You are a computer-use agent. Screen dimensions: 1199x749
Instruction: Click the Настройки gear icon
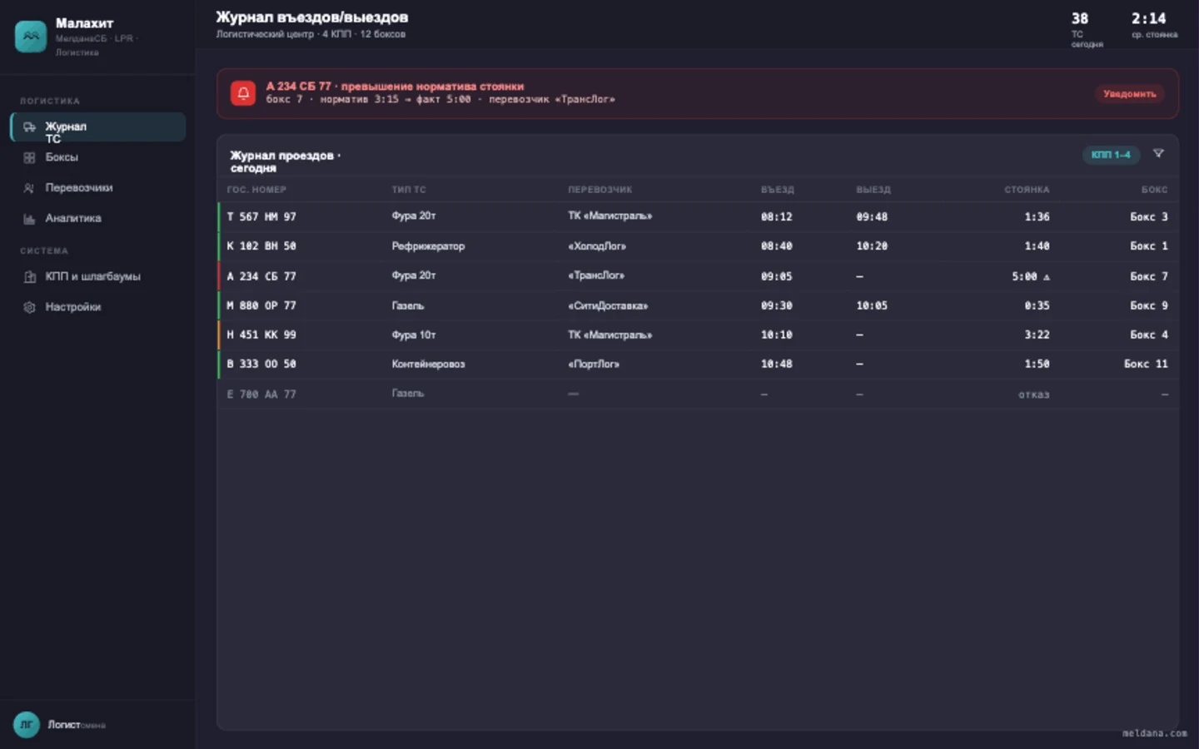point(29,307)
